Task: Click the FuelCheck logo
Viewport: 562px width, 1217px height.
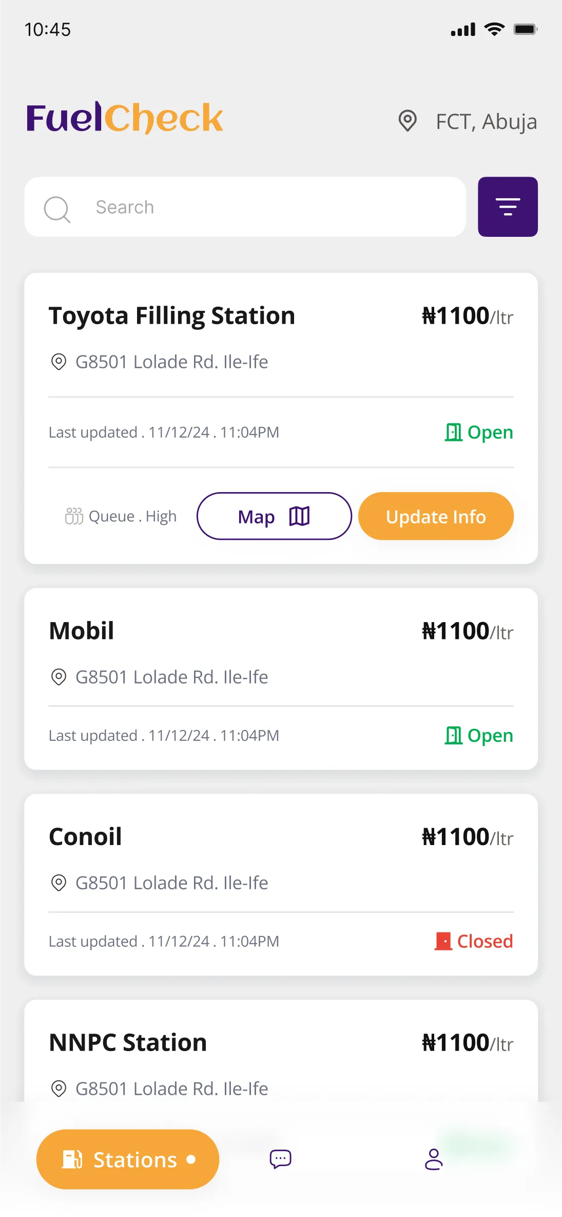Action: coord(125,118)
